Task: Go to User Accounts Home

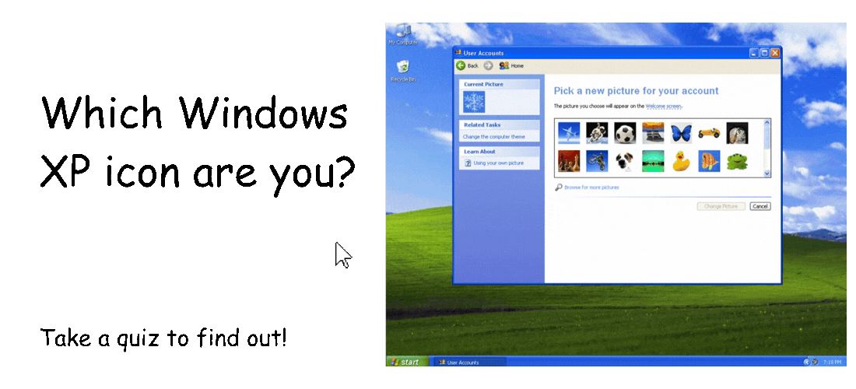Action: click(511, 65)
